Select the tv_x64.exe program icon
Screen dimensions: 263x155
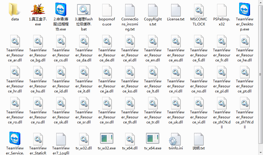[153, 138]
